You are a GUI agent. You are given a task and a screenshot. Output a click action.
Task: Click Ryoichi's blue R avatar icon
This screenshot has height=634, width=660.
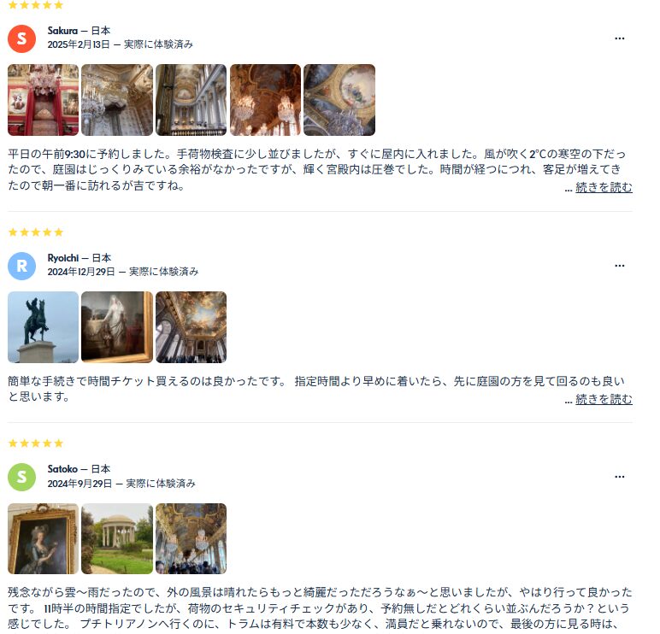point(22,266)
